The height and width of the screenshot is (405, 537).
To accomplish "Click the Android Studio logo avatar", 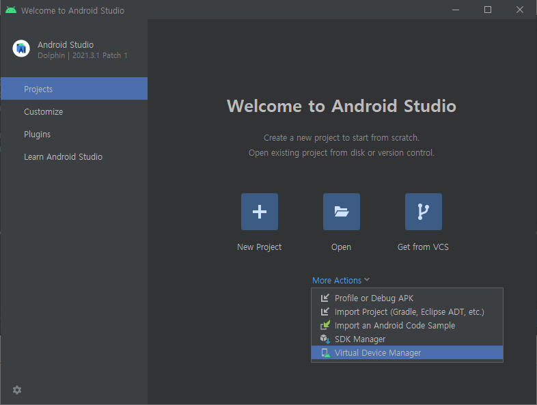I will [x=21, y=48].
